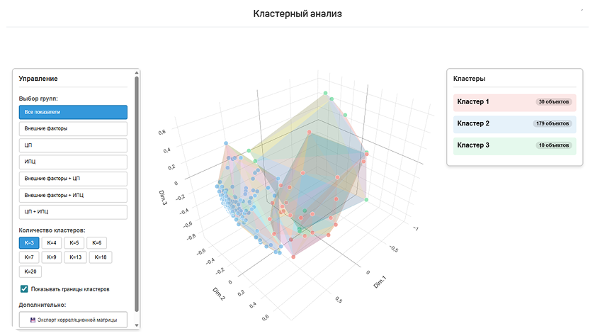
Task: Select K=3 active cluster button
Action: tap(29, 242)
